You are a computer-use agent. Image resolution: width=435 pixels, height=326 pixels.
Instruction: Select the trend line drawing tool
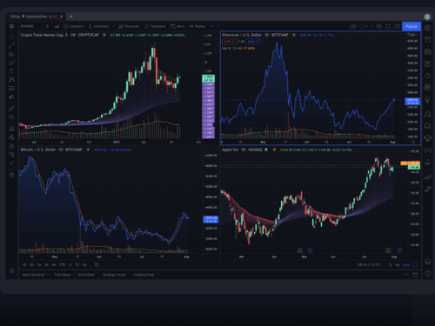pyautogui.click(x=11, y=45)
